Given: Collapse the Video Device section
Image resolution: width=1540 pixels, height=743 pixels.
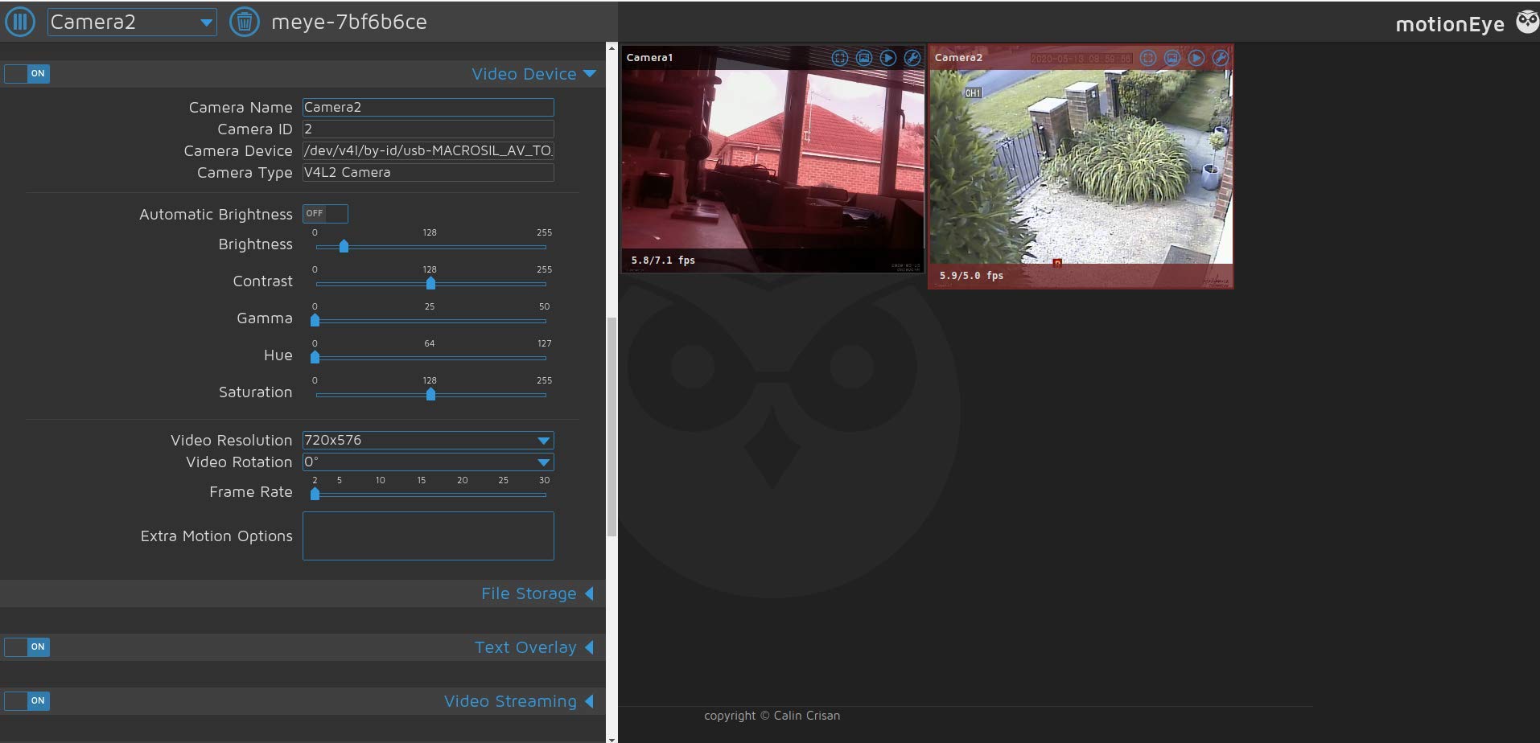Looking at the screenshot, I should tap(533, 74).
